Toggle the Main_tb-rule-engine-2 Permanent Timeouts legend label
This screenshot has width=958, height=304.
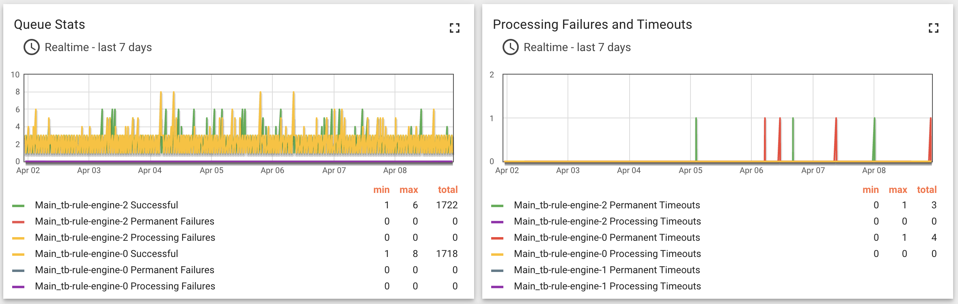coord(607,205)
